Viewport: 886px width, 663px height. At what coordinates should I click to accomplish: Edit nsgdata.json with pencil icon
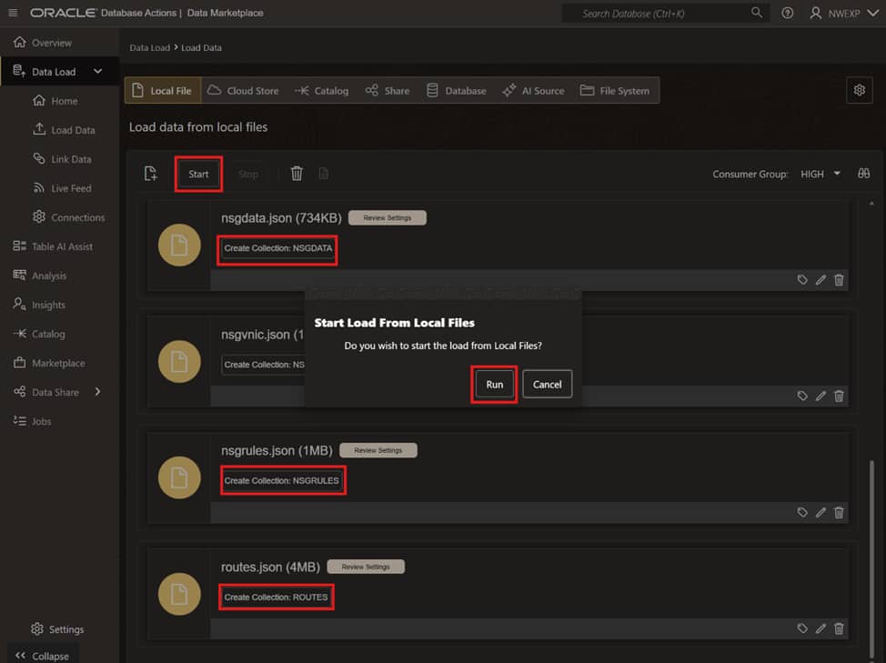pyautogui.click(x=821, y=279)
